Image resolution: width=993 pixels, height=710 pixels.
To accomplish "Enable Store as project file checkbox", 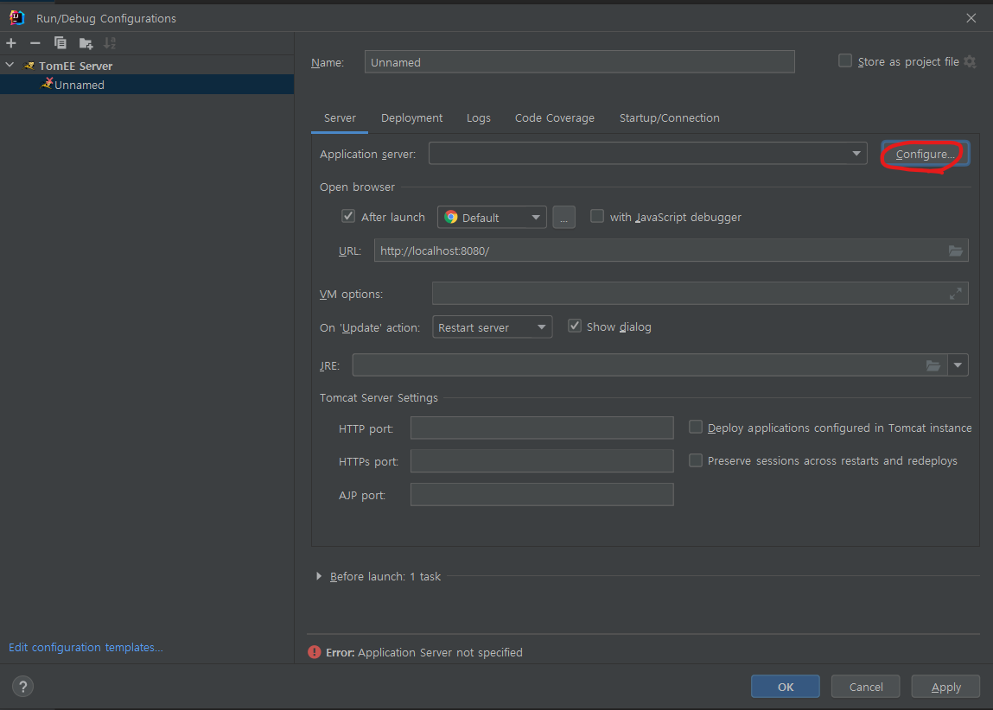I will (845, 60).
